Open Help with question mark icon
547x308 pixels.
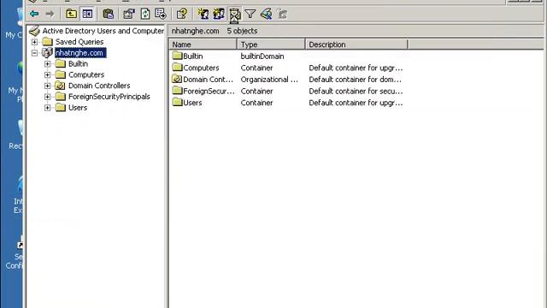click(182, 14)
